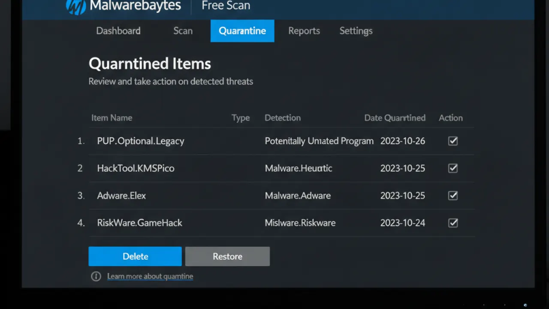This screenshot has height=309, width=549.
Task: Click the info icon beside Learn more
Action: tap(96, 276)
